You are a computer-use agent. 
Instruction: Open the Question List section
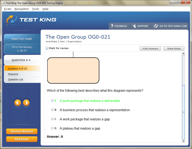16,80
